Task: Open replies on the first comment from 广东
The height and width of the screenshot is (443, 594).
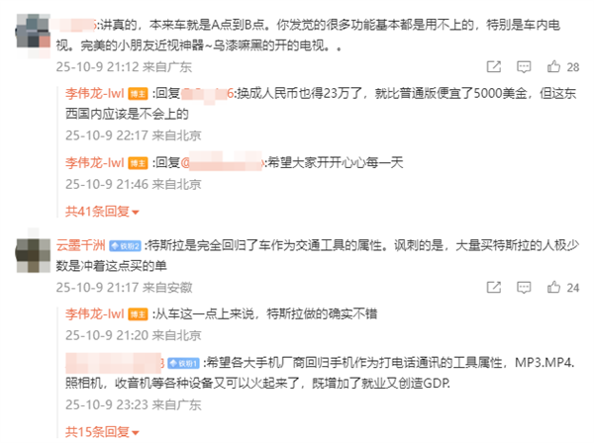Action: pos(524,67)
